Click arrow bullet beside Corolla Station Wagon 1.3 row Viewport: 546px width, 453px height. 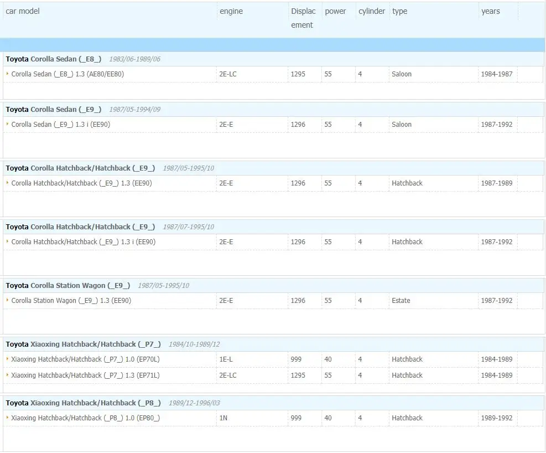pos(7,300)
